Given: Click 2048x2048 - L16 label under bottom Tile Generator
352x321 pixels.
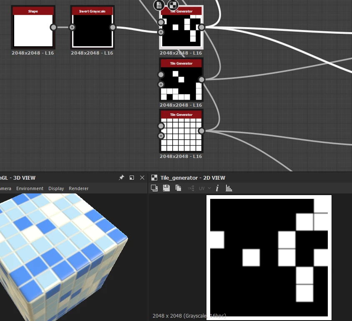Looking at the screenshot, I should (181, 156).
